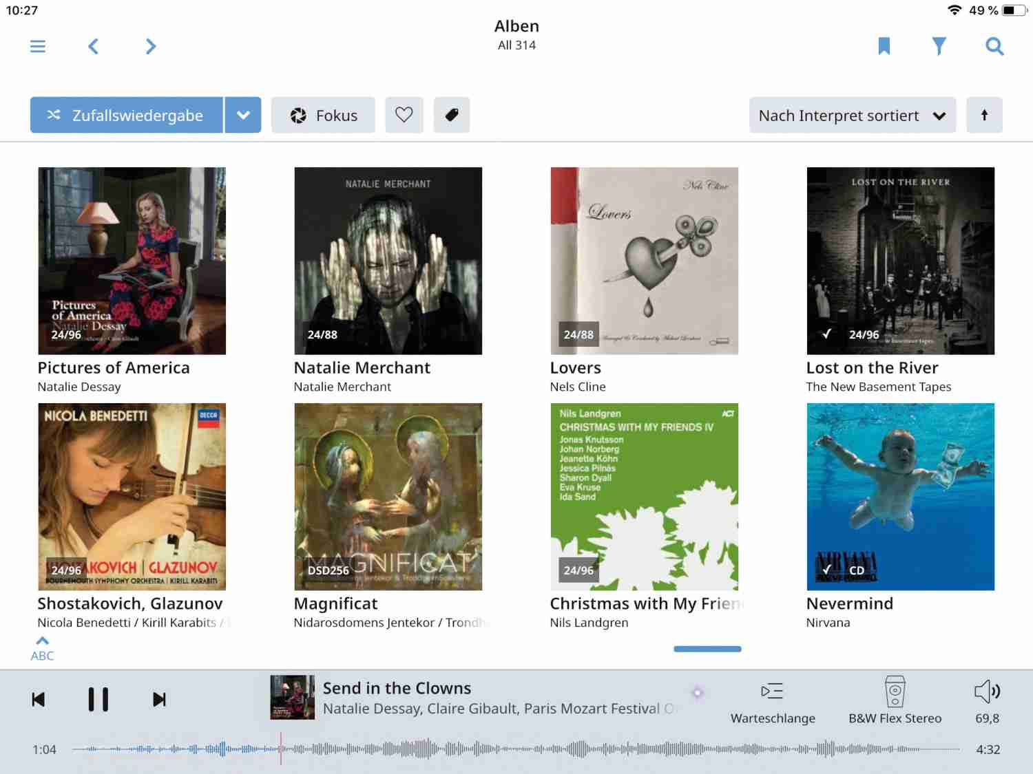Click the Magnificat album title
Image resolution: width=1033 pixels, height=774 pixels.
[336, 604]
